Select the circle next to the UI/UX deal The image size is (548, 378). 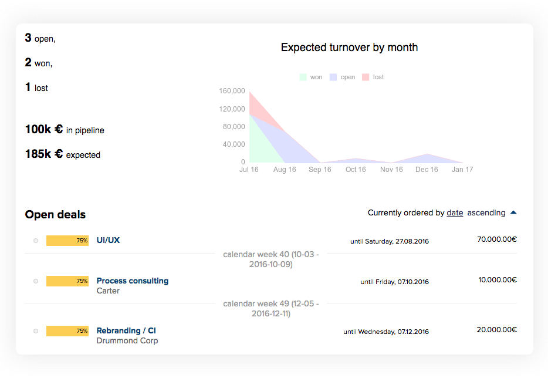[x=35, y=240]
